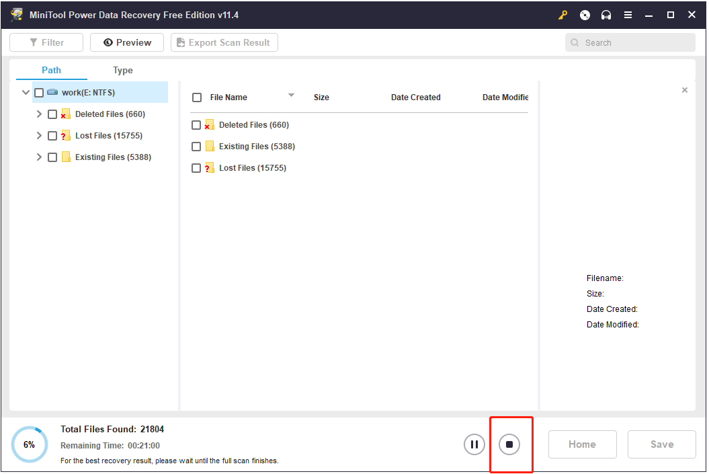
Task: Switch to the Type tab
Action: [x=122, y=70]
